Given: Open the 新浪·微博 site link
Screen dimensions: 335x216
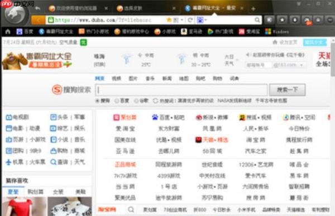Looking at the screenshot, I should (x=212, y=117).
